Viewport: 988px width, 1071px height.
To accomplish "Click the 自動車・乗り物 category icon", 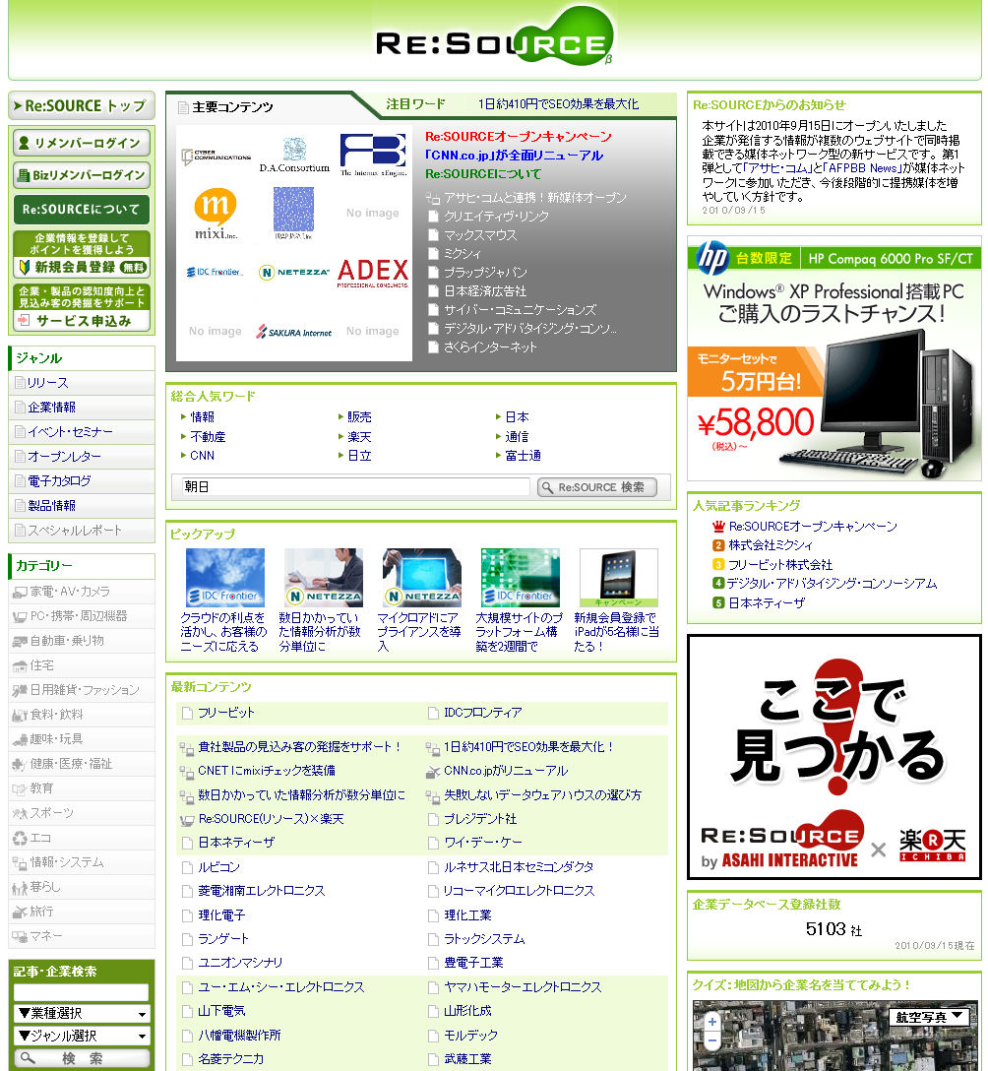I will coord(20,642).
